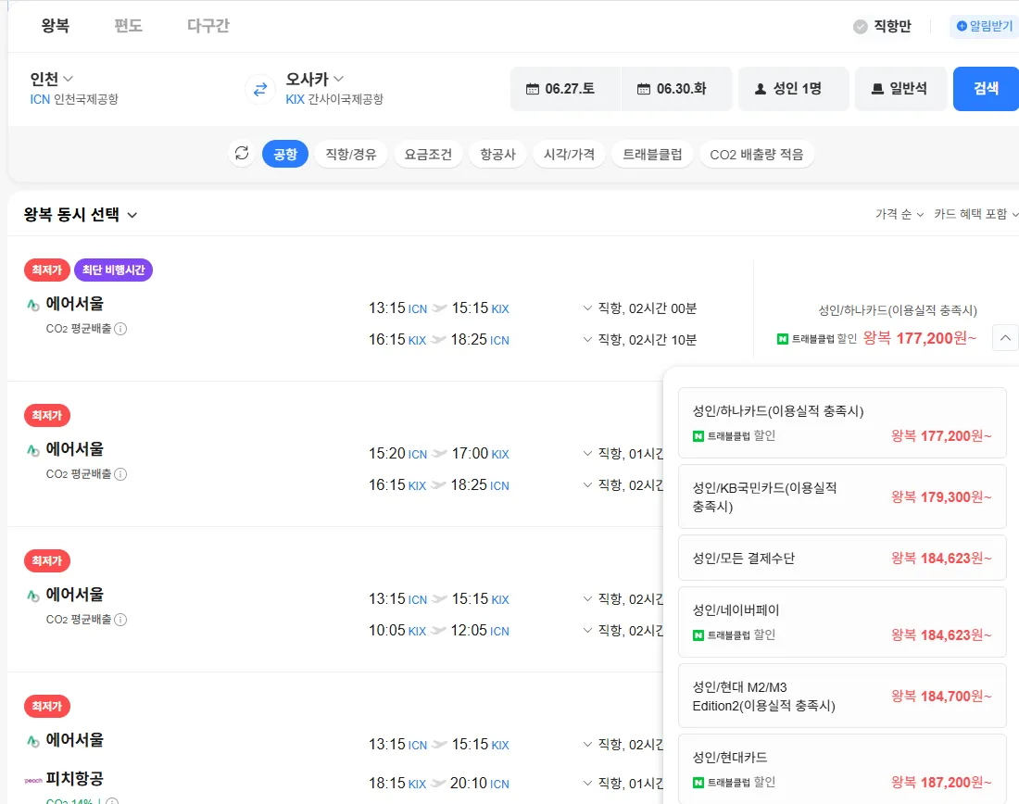
Task: Switch to the 편도 one-way tab
Action: tap(128, 26)
